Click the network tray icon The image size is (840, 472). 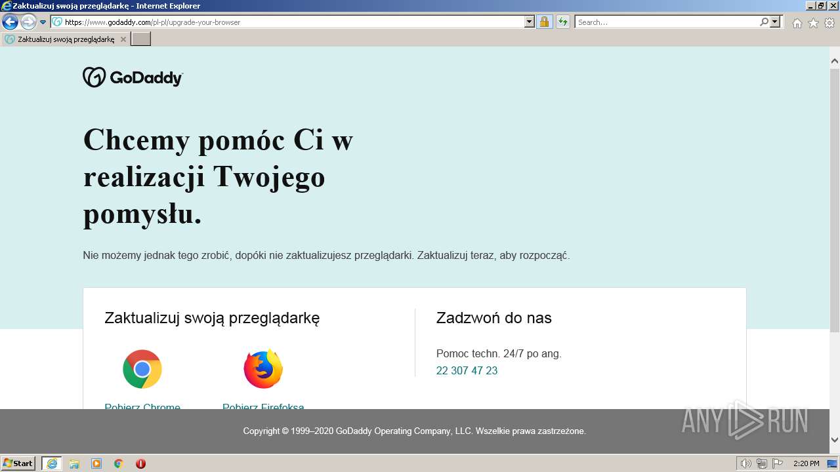coord(762,463)
